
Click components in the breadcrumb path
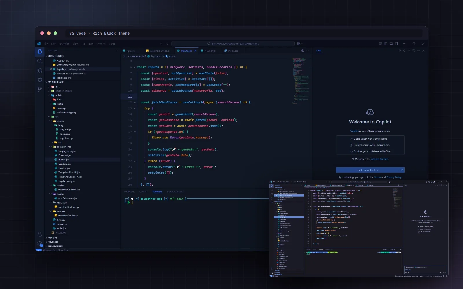click(x=137, y=56)
